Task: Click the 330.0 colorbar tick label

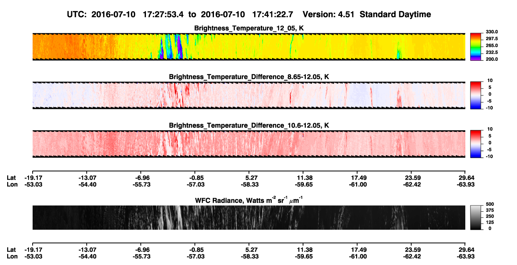Action: pos(491,32)
